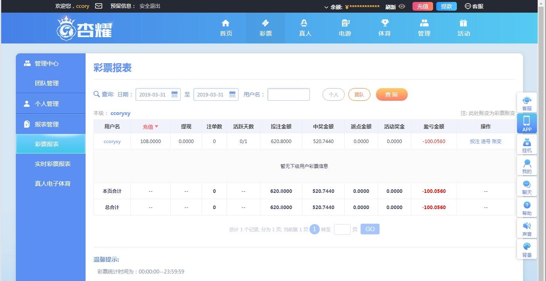Go to the 首页 home tab
546x281 pixels.
tap(226, 28)
